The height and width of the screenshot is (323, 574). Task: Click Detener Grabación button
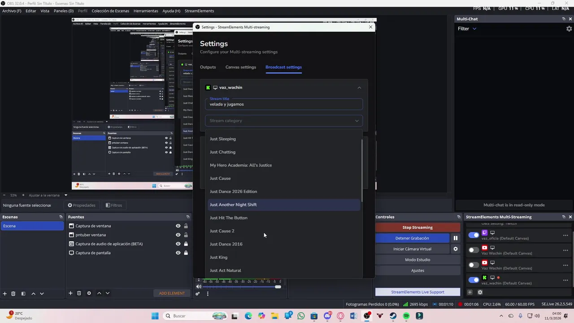pos(412,238)
